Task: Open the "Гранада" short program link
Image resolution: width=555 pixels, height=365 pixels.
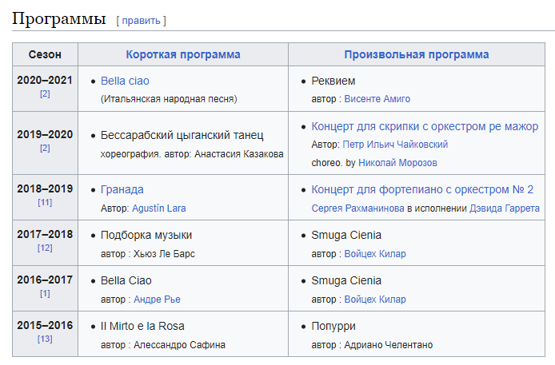Action: coord(122,189)
